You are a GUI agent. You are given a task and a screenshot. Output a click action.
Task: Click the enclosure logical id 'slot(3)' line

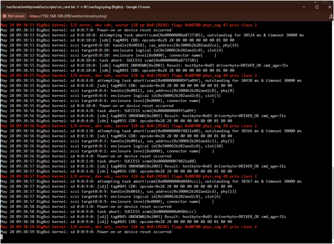click(111, 96)
